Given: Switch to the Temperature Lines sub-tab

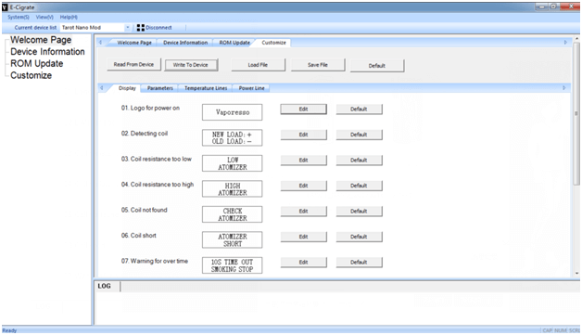Looking at the screenshot, I should (206, 88).
